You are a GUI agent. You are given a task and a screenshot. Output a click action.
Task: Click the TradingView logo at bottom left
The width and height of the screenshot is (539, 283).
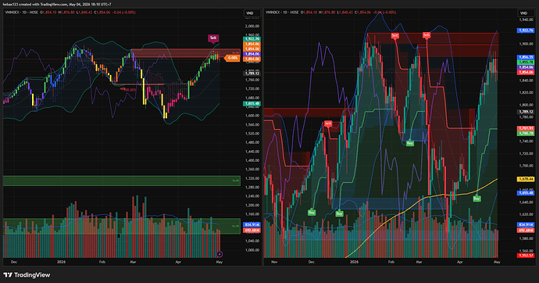[27, 275]
